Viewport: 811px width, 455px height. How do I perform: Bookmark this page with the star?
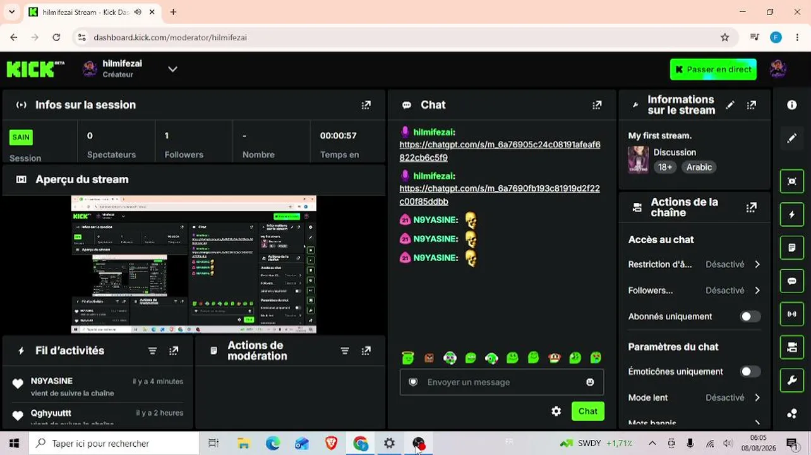725,38
